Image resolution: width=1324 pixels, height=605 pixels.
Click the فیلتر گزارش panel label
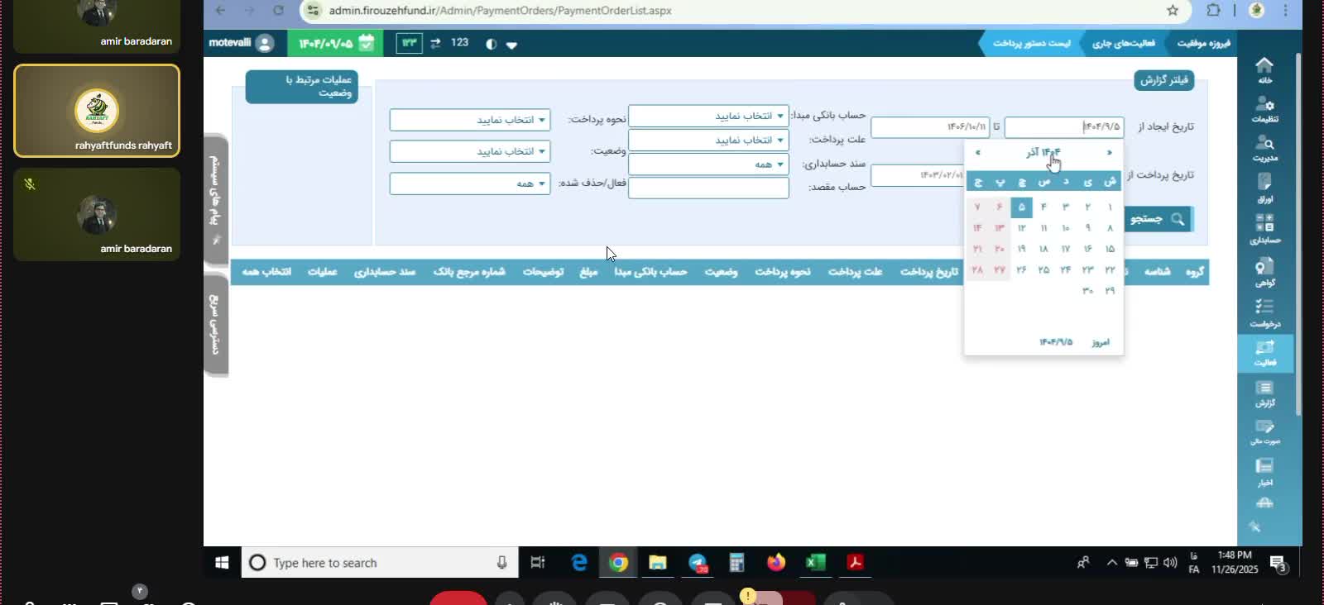(1163, 80)
